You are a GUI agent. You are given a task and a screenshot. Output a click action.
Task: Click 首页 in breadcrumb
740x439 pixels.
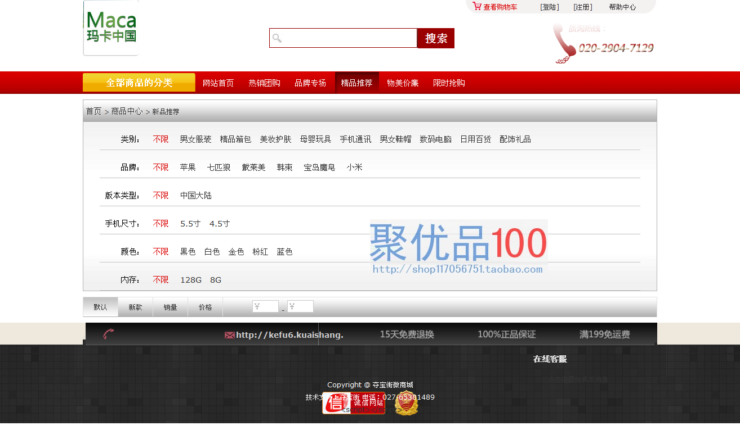[x=93, y=111]
